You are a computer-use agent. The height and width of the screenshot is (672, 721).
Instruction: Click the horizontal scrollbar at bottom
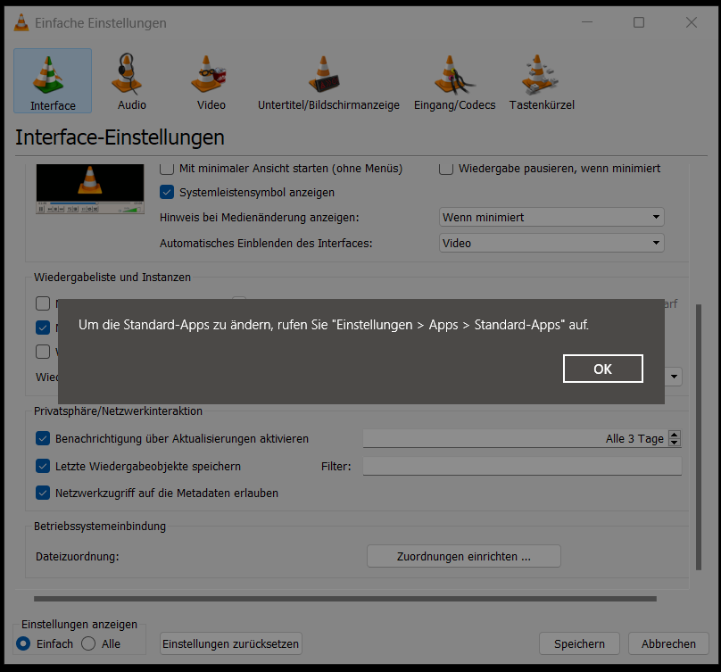[x=344, y=599]
